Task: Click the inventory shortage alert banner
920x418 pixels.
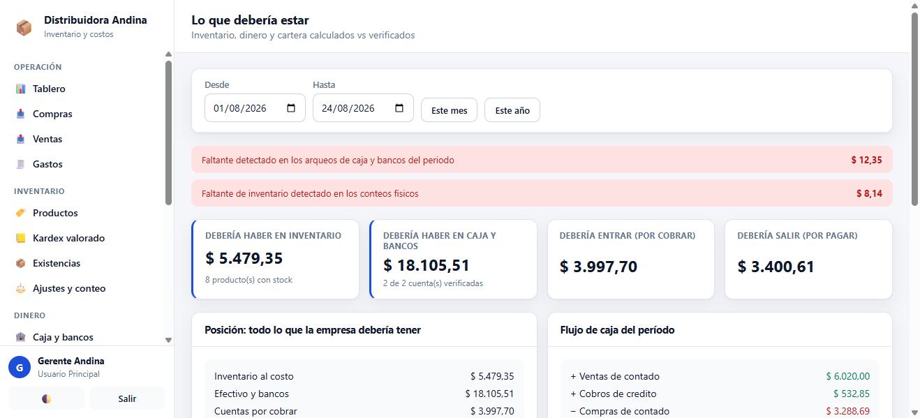Action: coord(542,193)
